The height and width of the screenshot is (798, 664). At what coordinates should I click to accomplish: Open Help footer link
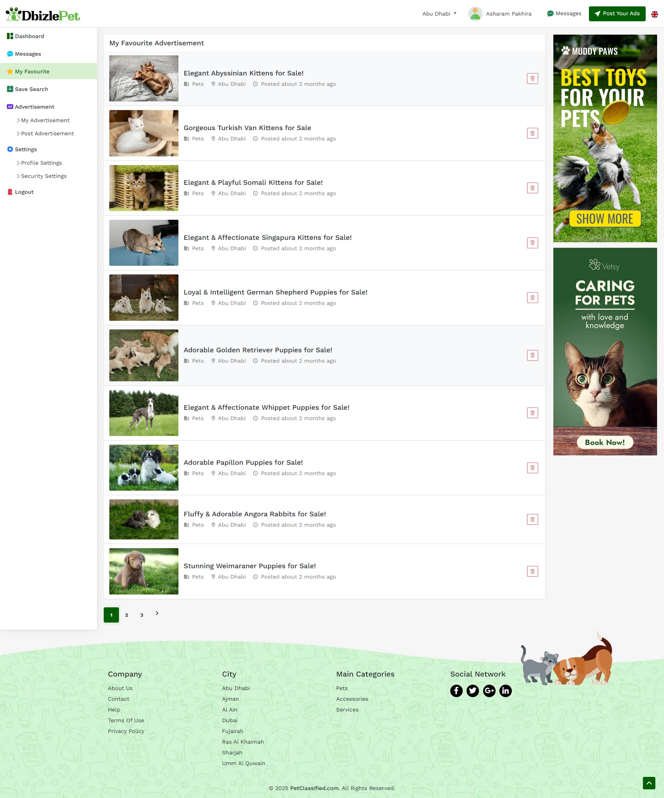point(114,709)
